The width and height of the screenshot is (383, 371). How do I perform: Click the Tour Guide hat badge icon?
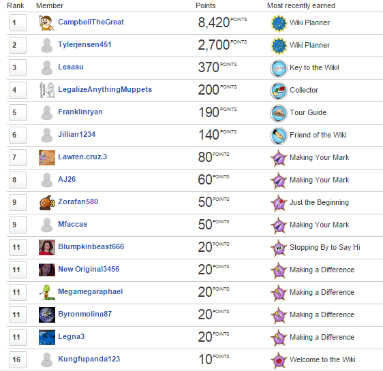pos(279,113)
